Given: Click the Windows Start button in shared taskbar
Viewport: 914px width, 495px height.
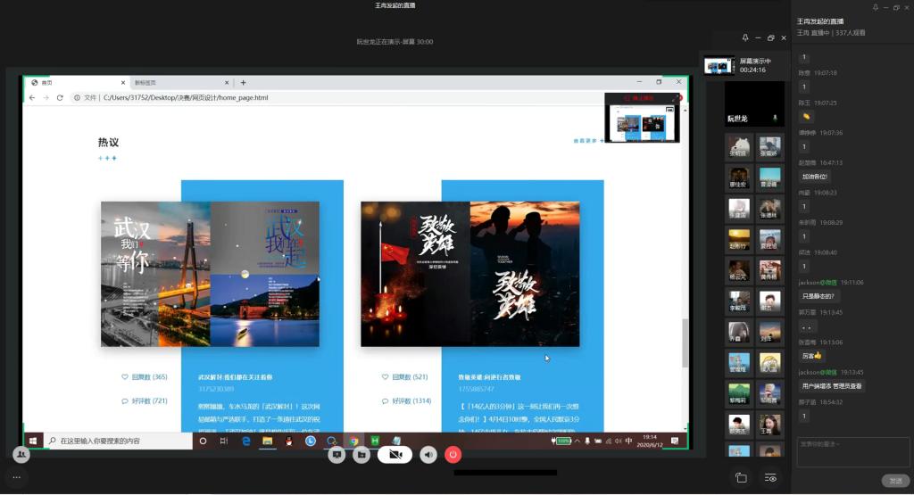Looking at the screenshot, I should tap(33, 441).
